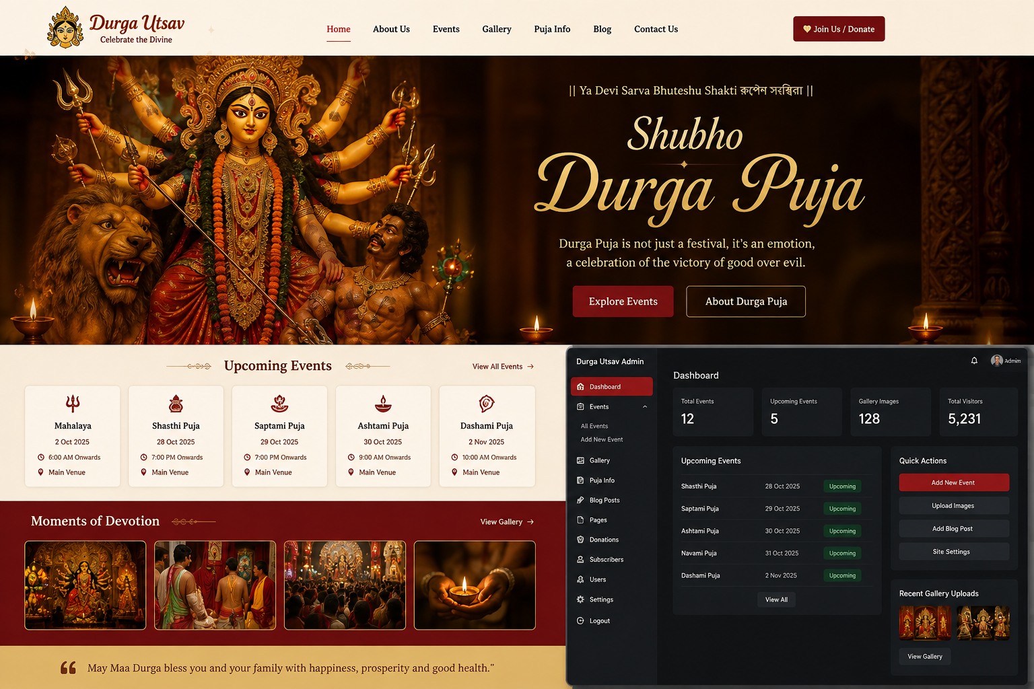Open the Home nav item
The image size is (1034, 689).
coord(339,29)
